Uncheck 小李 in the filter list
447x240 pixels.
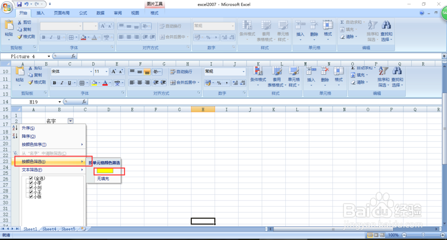(x=31, y=183)
